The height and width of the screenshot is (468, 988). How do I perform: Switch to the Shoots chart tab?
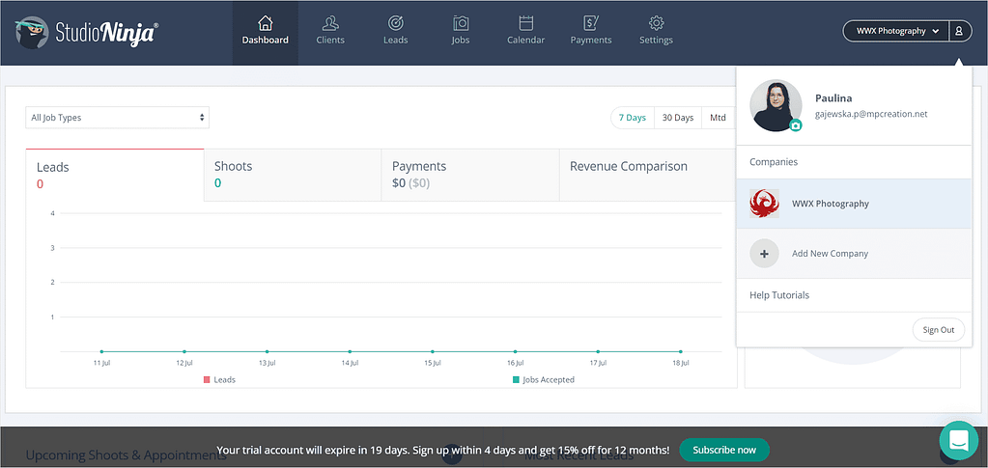pos(293,175)
